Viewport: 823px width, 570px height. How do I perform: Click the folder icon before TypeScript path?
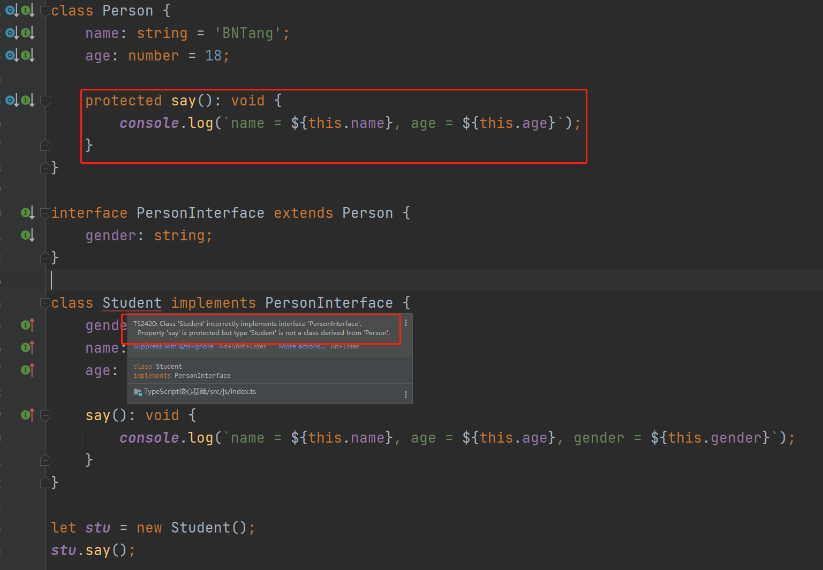click(138, 392)
